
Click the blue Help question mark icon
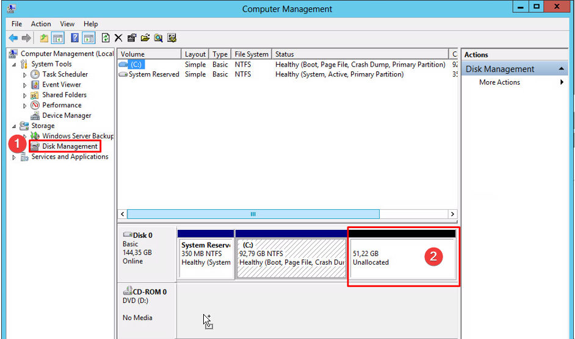click(x=74, y=38)
